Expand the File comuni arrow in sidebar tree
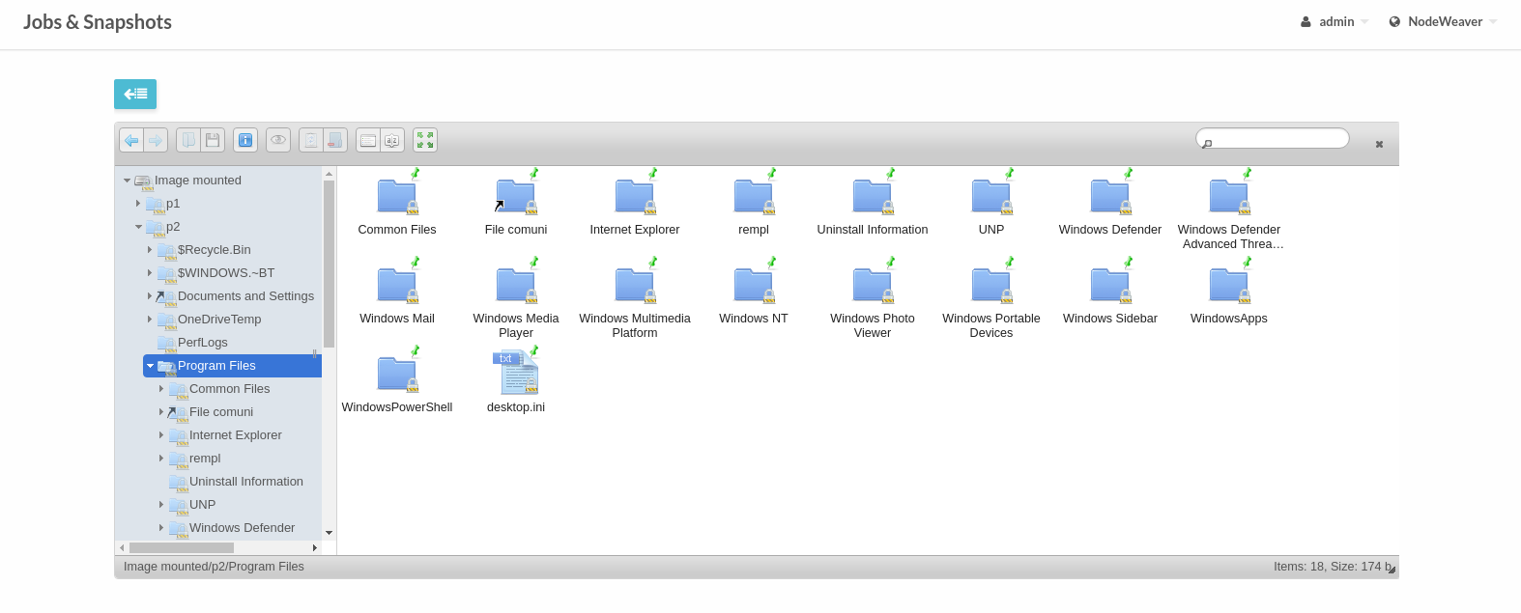Screen dimensions: 1521x613 click(161, 412)
